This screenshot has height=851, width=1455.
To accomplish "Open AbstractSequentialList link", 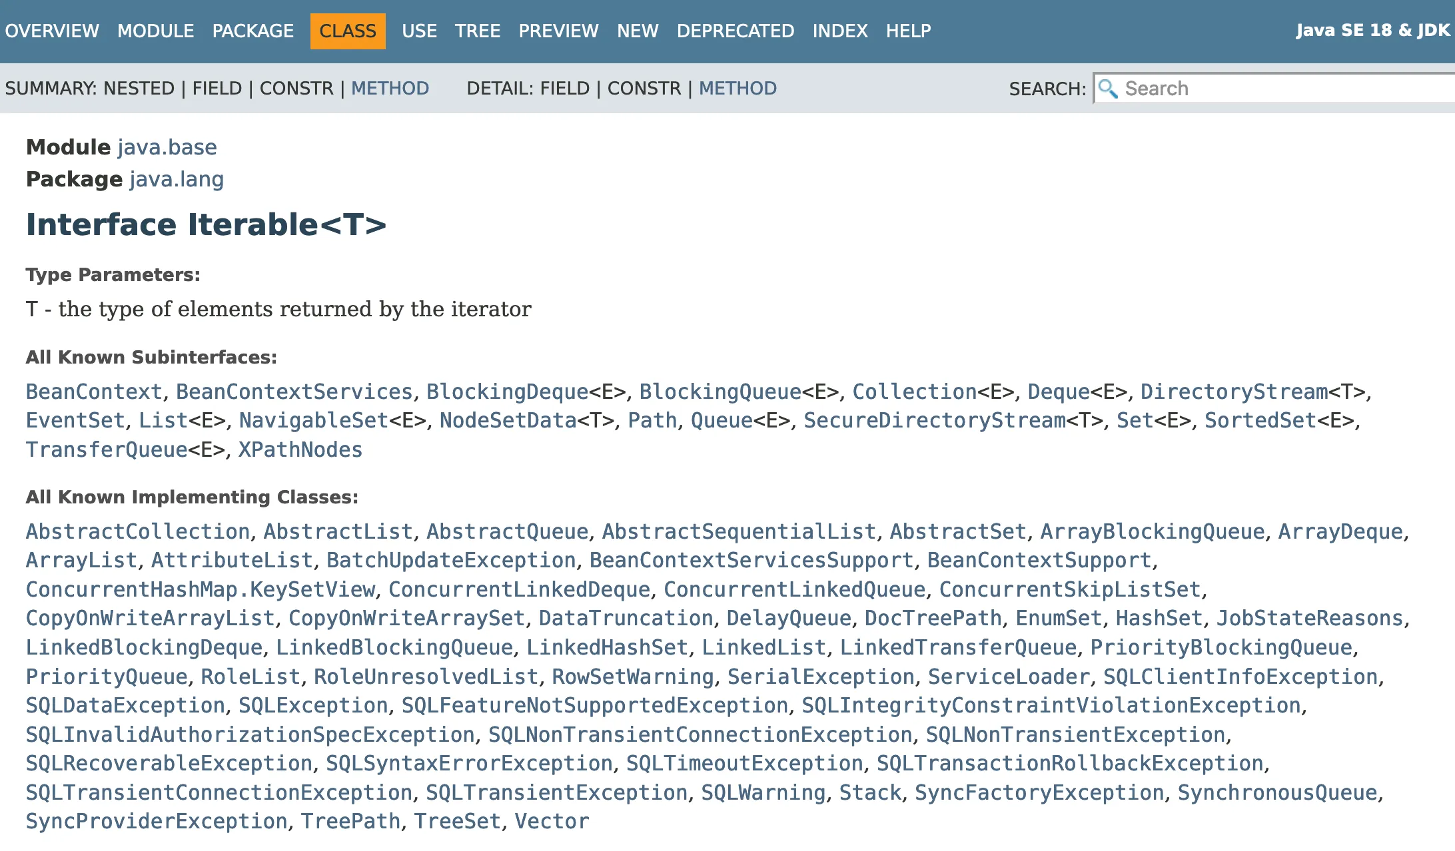I will point(739,531).
